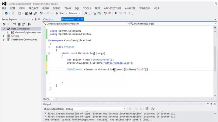The height and width of the screenshot is (122, 218).
Task: Open the TEST menu
Action: 97,8
